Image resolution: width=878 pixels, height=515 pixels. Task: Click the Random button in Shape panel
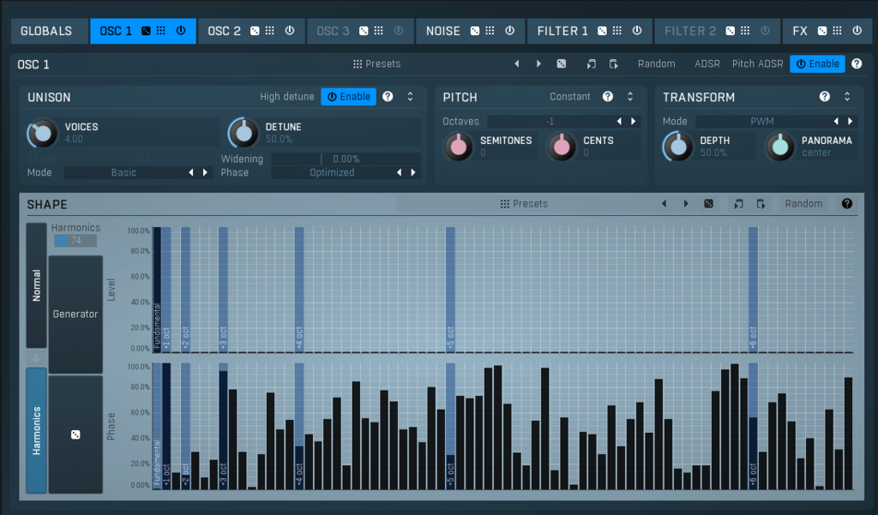pos(803,204)
